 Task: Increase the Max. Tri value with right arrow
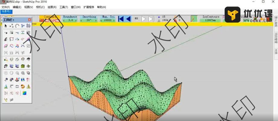[x=114, y=20]
